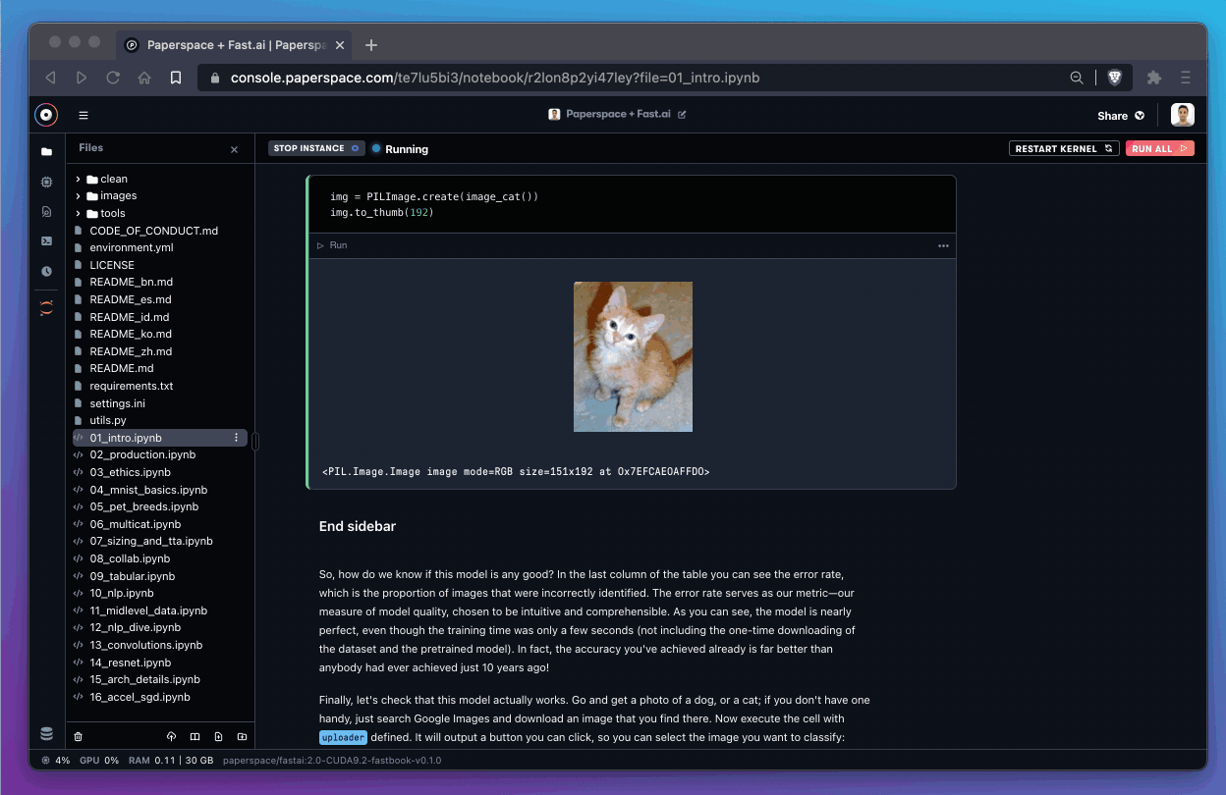Go to browser home page
Viewport: 1226px width, 795px height.
144,78
